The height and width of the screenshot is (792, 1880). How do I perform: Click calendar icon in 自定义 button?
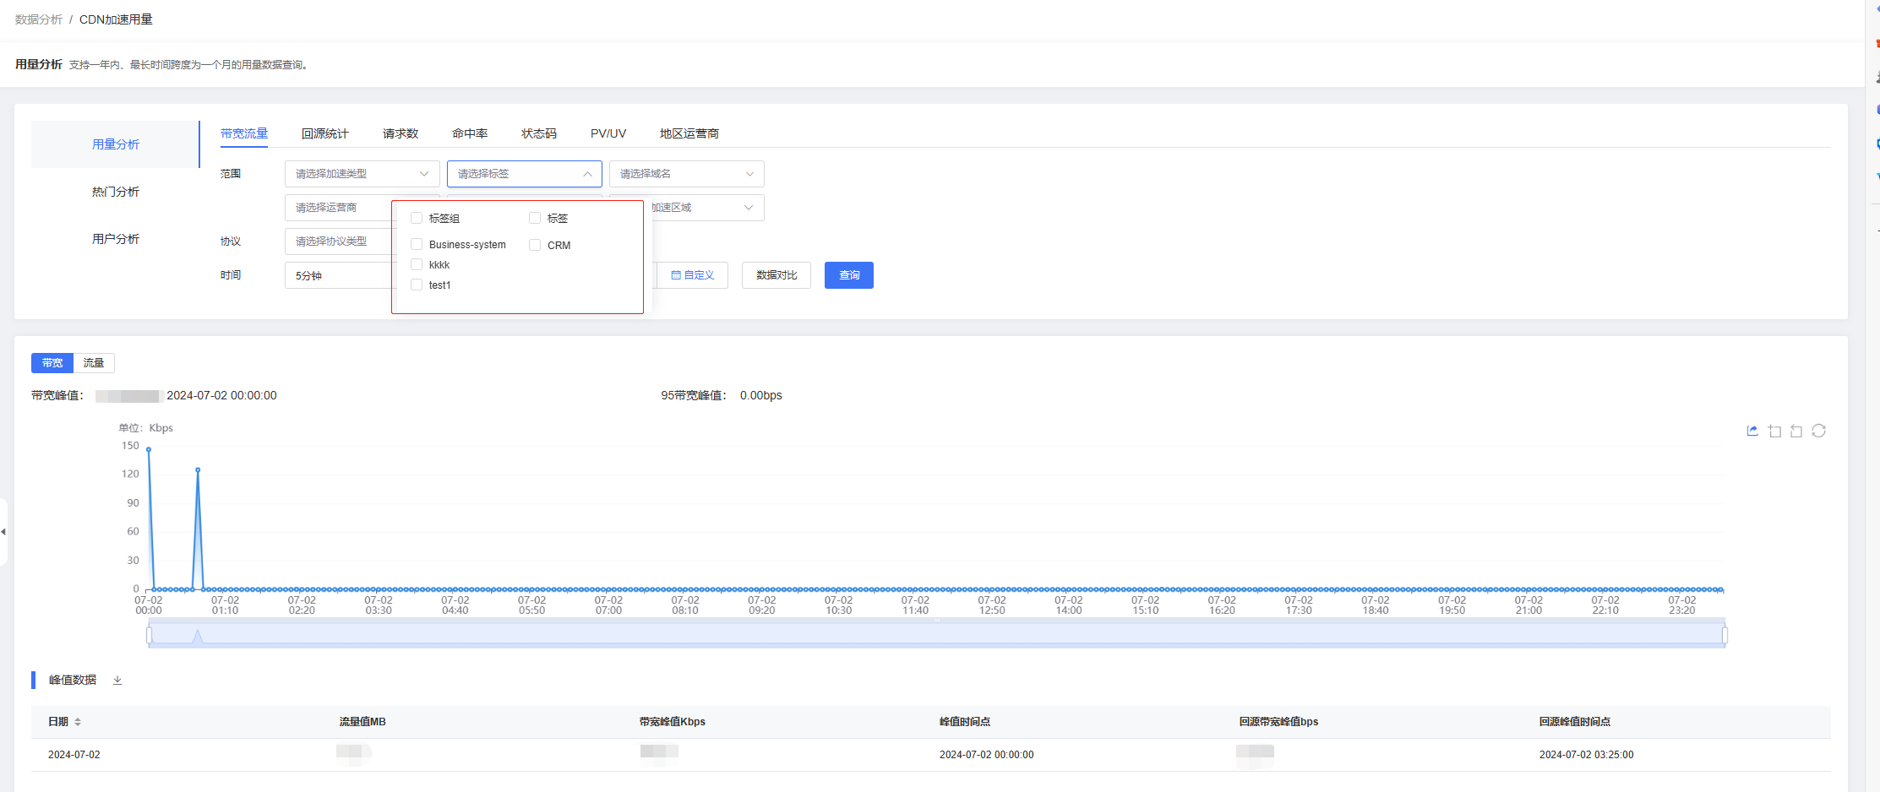point(676,275)
